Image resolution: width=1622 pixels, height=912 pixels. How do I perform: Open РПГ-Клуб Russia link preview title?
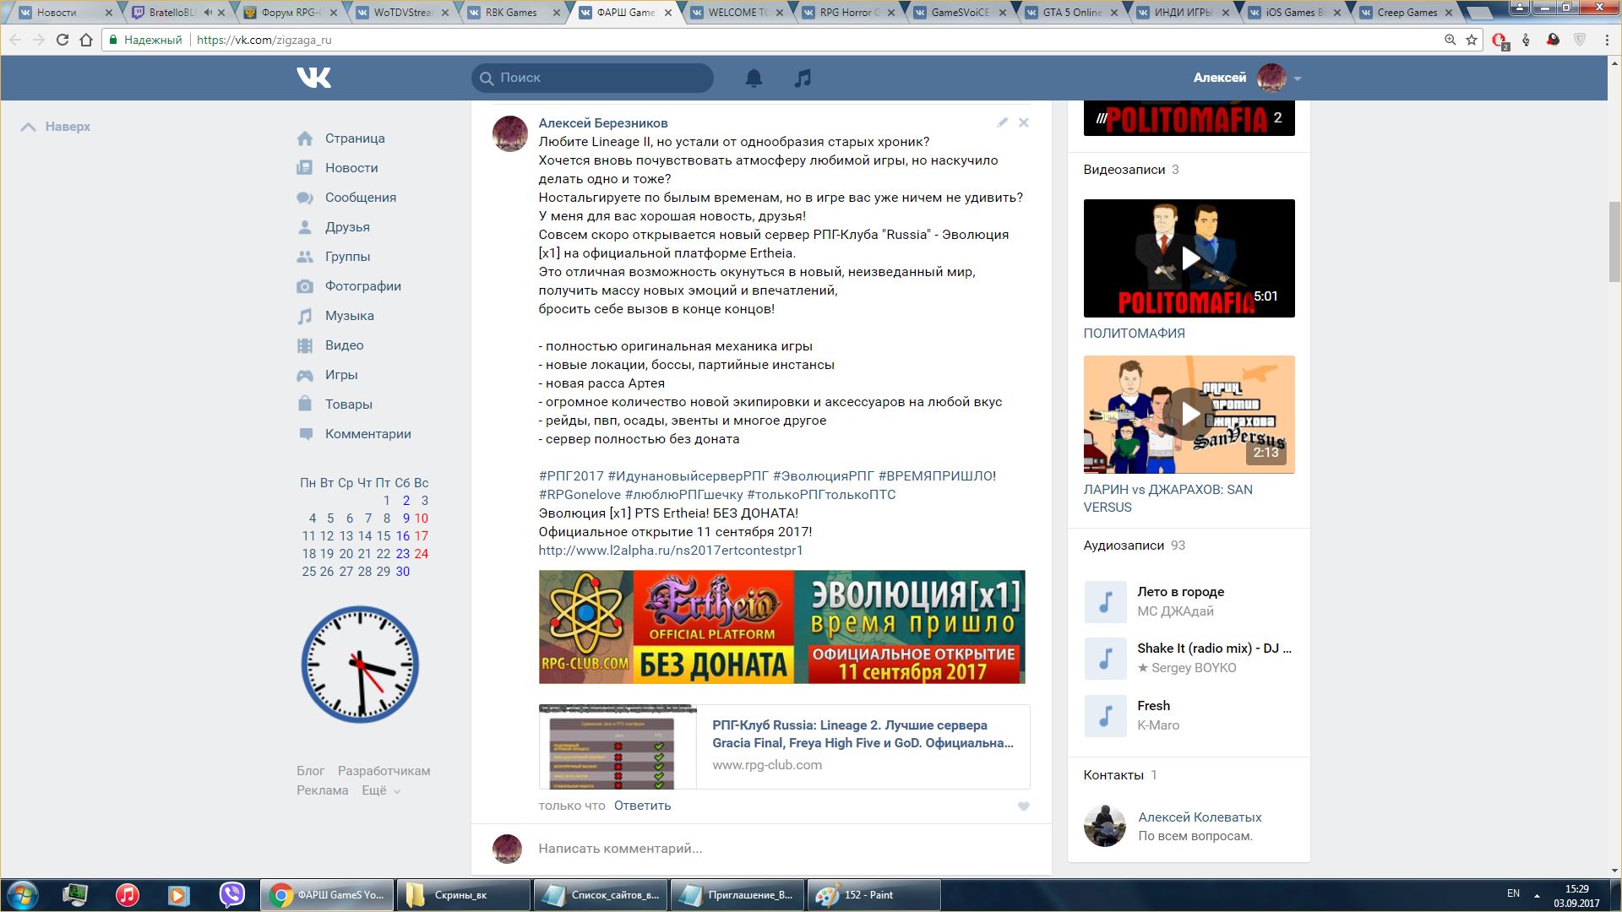pyautogui.click(x=863, y=734)
